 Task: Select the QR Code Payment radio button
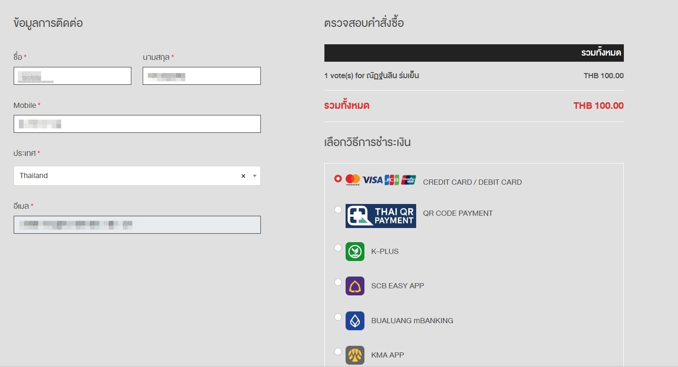click(338, 210)
